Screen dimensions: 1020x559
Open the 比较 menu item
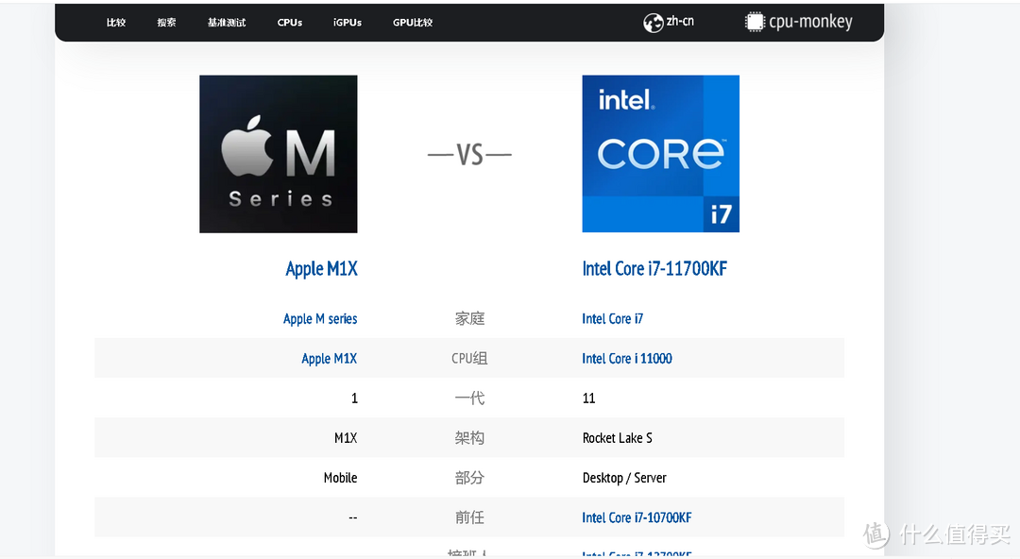116,22
